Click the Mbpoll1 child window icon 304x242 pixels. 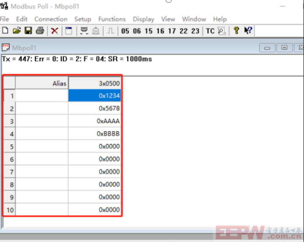tap(6, 47)
